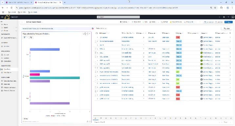Jump to records starting with Z
The height and width of the screenshot is (126, 235).
[x=231, y=118]
